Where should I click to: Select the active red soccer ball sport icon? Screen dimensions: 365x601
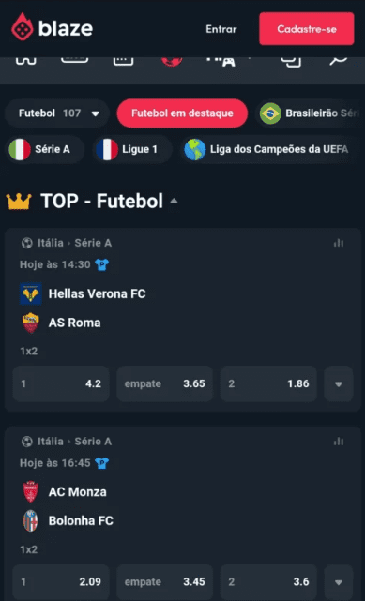click(172, 61)
